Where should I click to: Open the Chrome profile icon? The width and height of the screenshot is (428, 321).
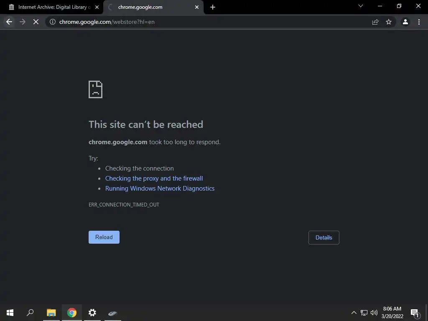(x=405, y=22)
